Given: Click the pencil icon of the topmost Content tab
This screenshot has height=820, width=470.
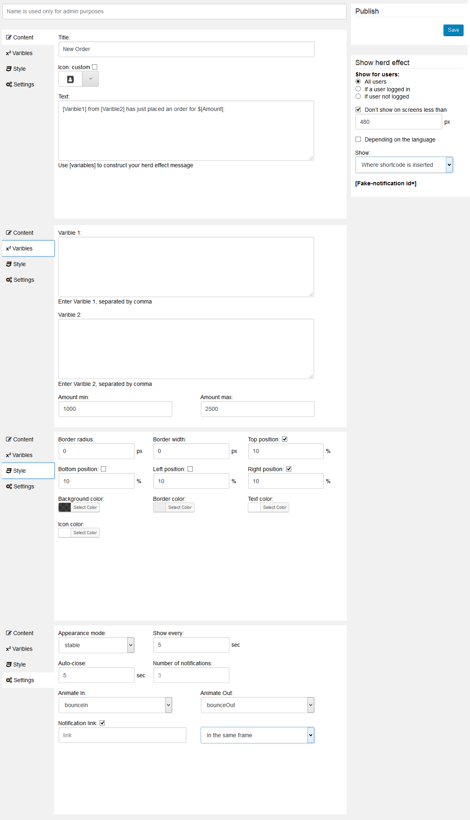Looking at the screenshot, I should coord(9,37).
